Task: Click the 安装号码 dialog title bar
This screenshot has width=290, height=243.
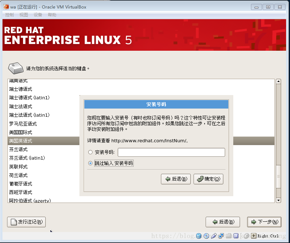Action: (x=156, y=104)
